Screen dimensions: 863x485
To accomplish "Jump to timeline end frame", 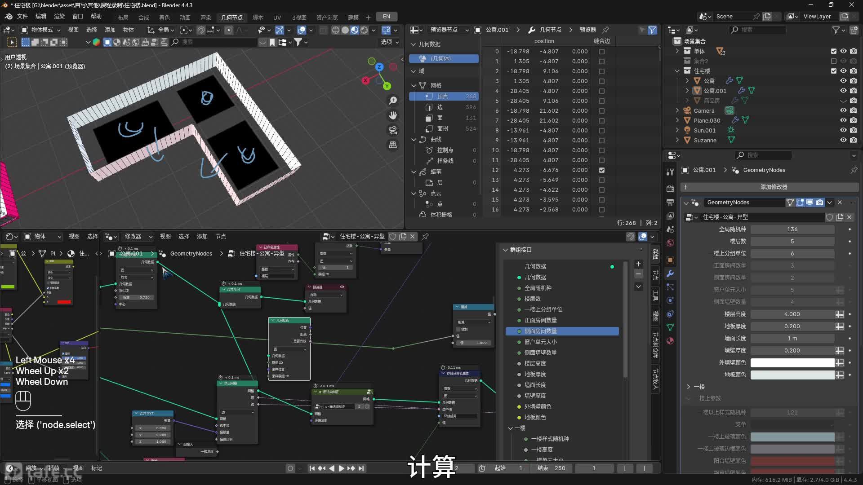I will (361, 468).
